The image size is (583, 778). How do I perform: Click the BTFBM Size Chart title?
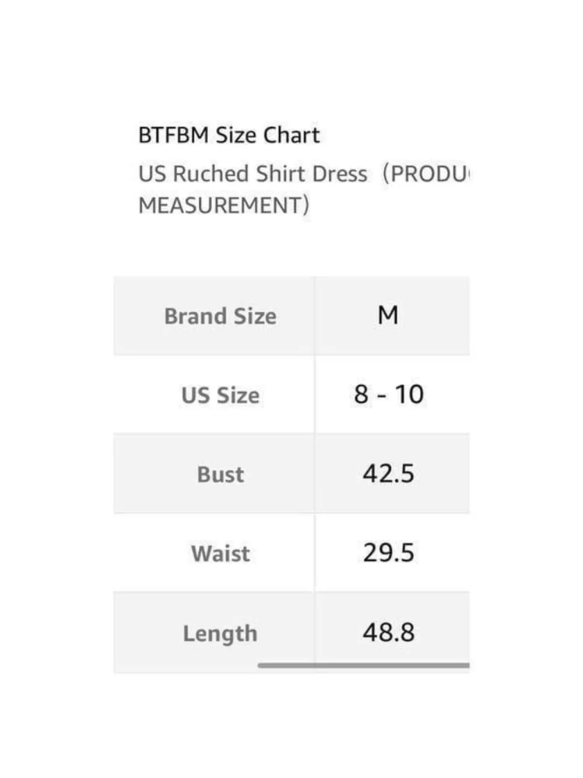click(229, 135)
